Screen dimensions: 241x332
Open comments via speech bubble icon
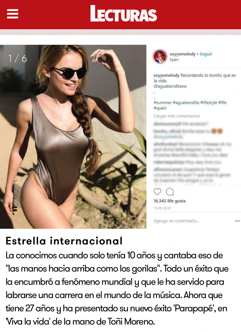coord(170,192)
